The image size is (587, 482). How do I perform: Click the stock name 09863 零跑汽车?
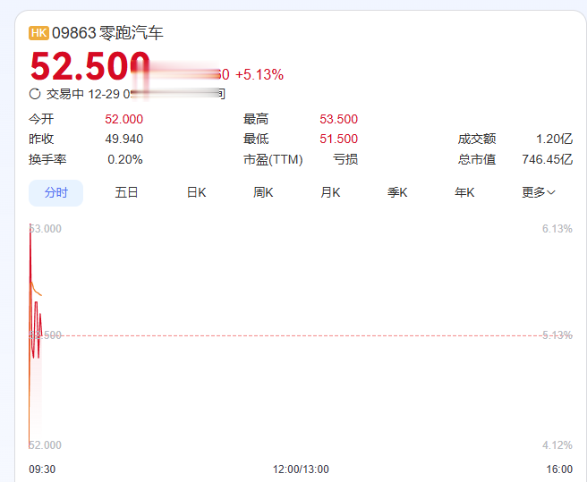coord(107,33)
